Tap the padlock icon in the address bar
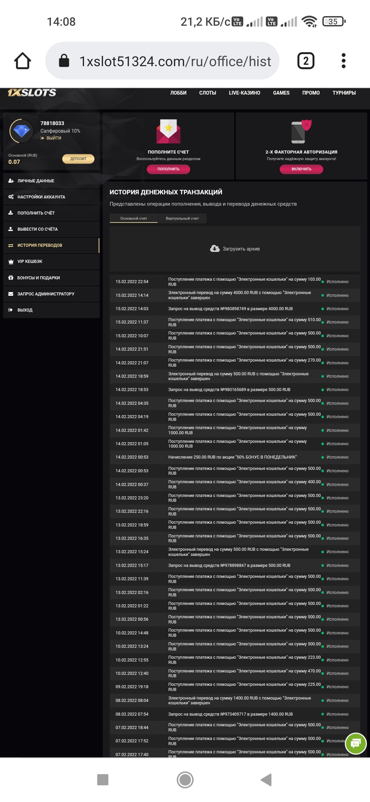 (x=64, y=61)
